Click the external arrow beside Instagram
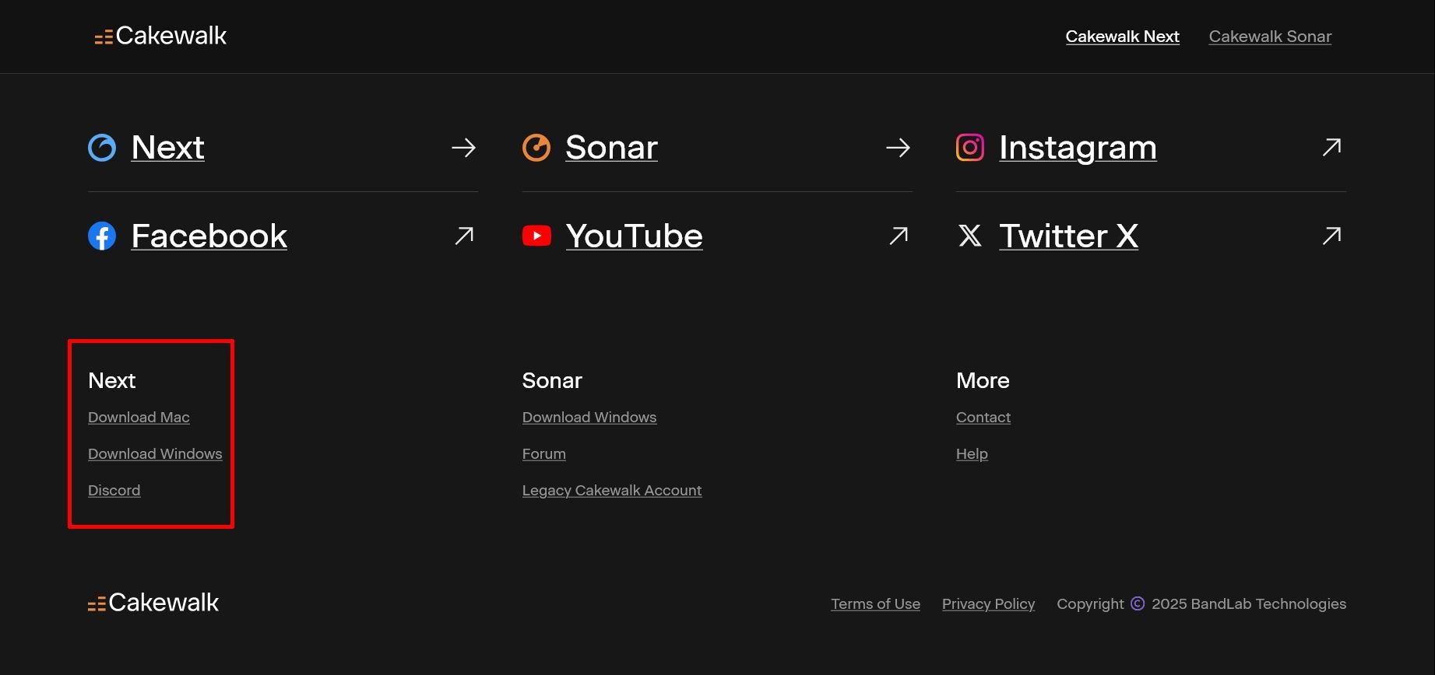 pos(1331,147)
